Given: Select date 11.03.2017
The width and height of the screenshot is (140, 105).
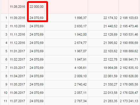Looking at the screenshot, I should pyautogui.click(x=18, y=68).
